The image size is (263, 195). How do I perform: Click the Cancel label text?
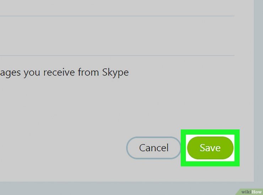154,148
